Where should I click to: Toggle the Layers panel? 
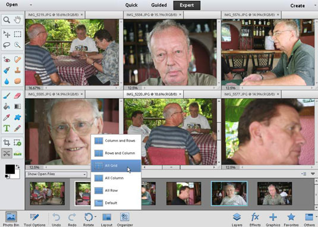click(237, 219)
